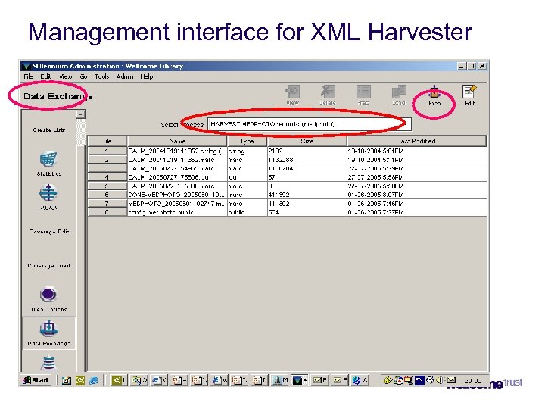Click the Windows Start button
The width and height of the screenshot is (545, 409).
36,380
